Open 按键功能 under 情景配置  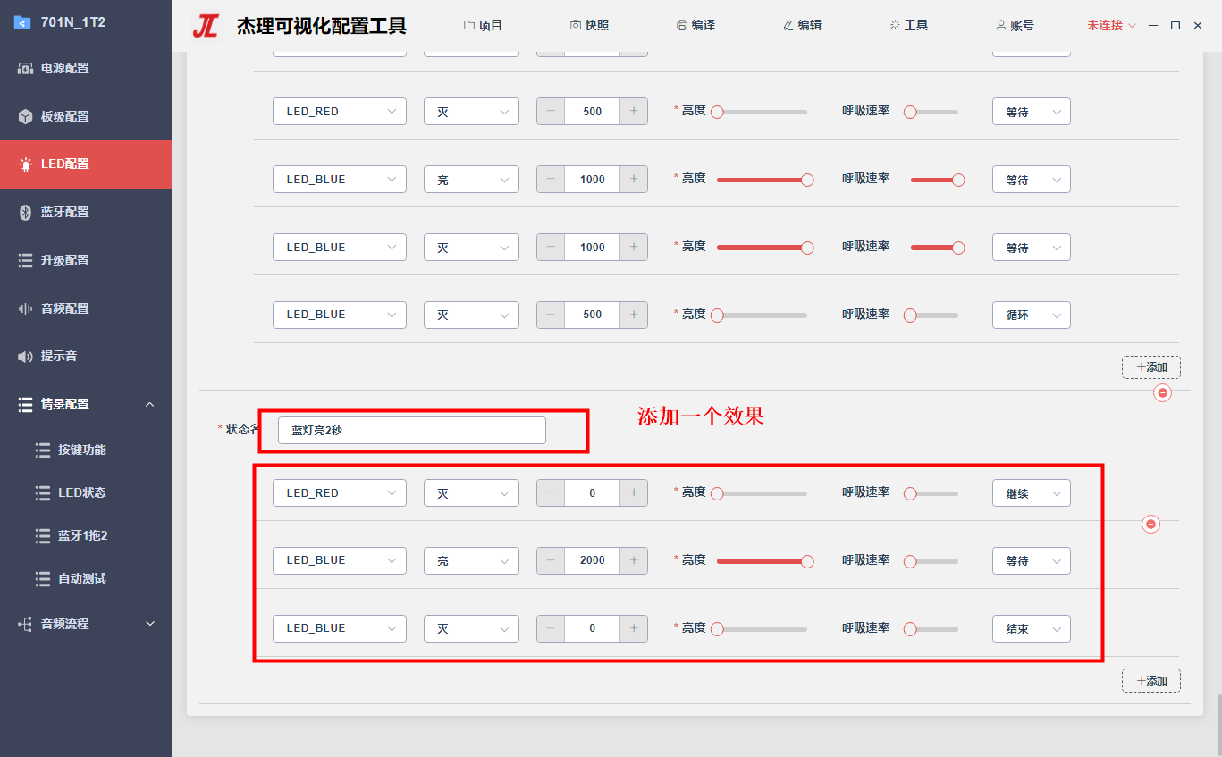(x=86, y=450)
